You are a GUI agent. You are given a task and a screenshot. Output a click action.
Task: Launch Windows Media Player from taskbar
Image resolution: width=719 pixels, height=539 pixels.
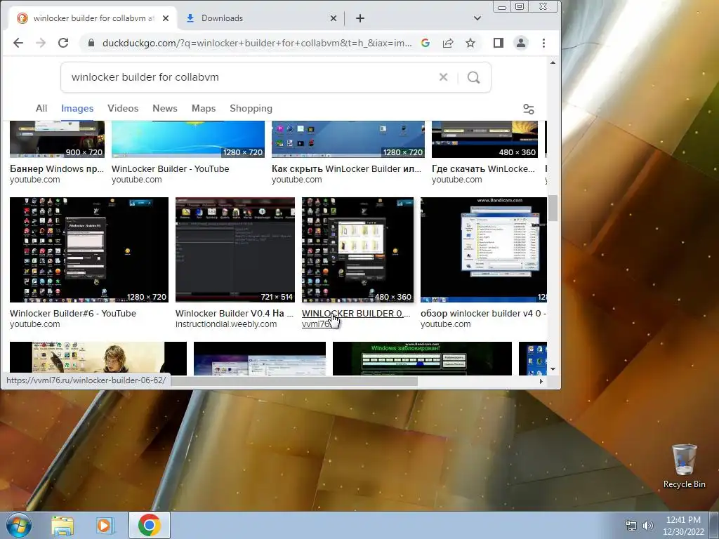105,526
